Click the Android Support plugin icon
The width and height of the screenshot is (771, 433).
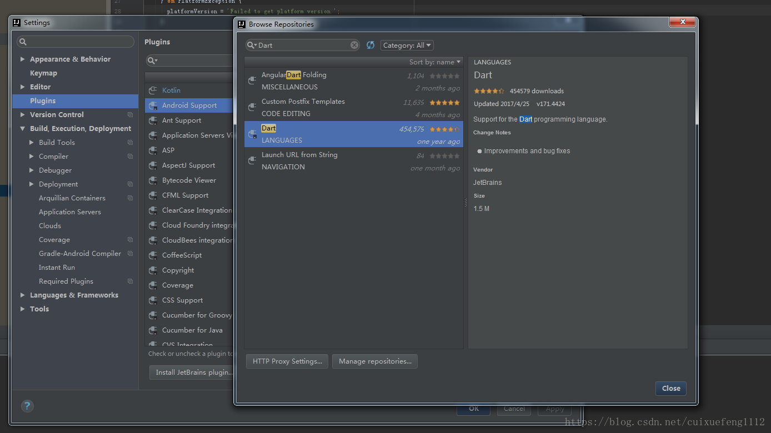[x=153, y=105]
